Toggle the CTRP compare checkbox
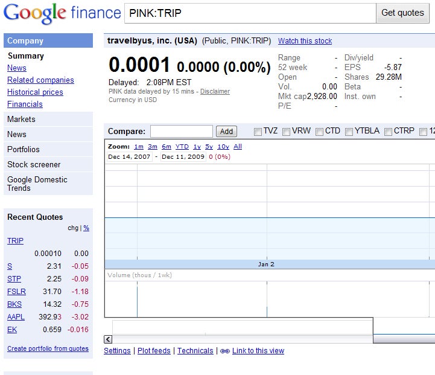 coord(388,132)
